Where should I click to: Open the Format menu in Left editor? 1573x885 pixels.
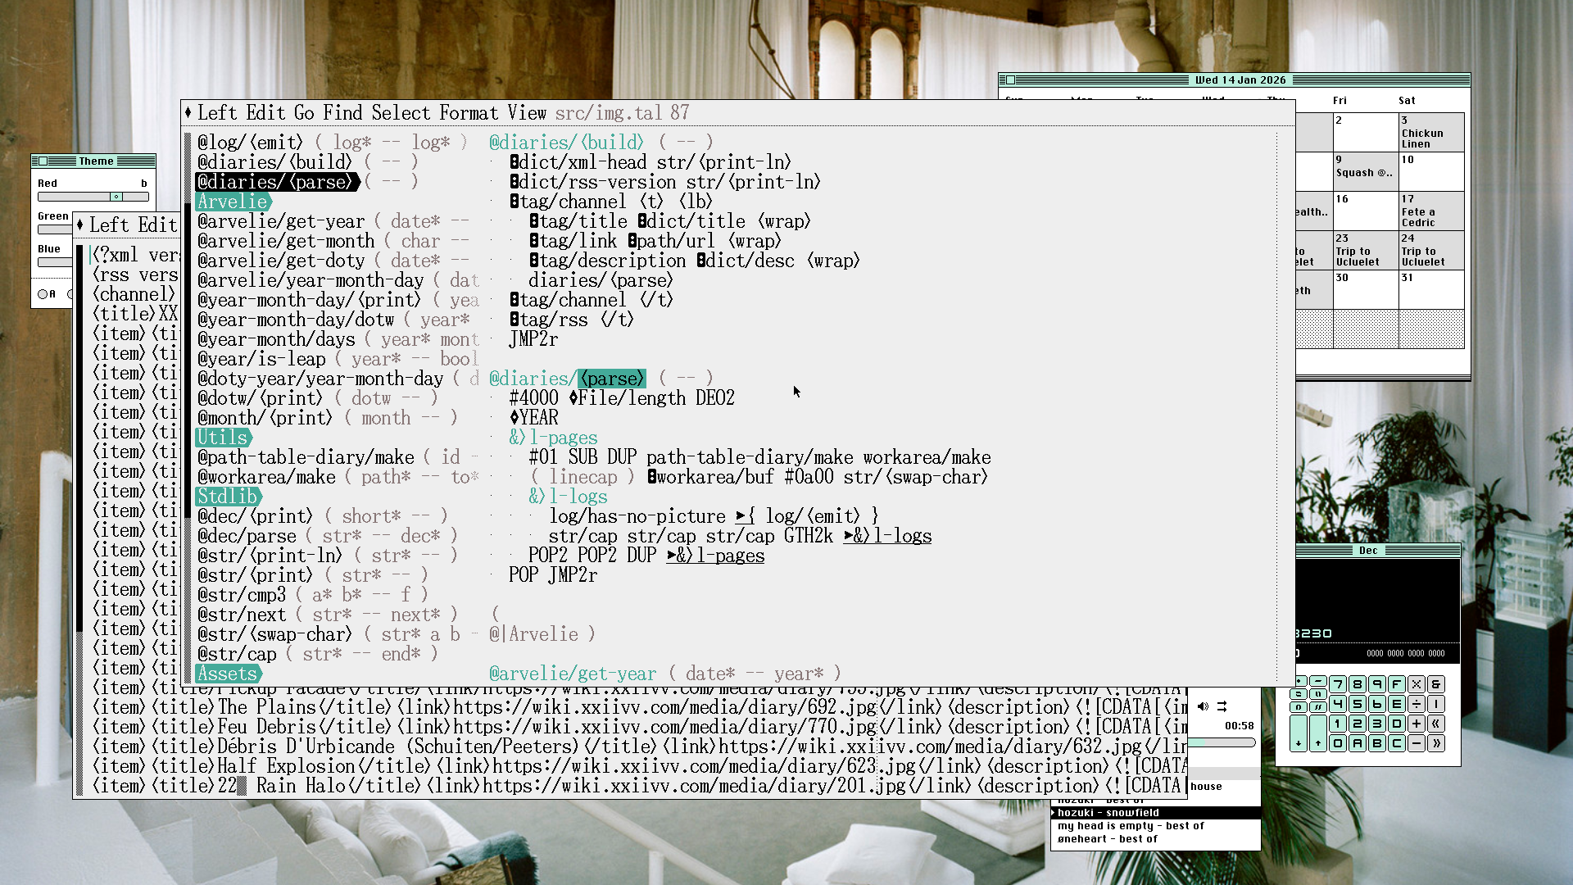[468, 113]
